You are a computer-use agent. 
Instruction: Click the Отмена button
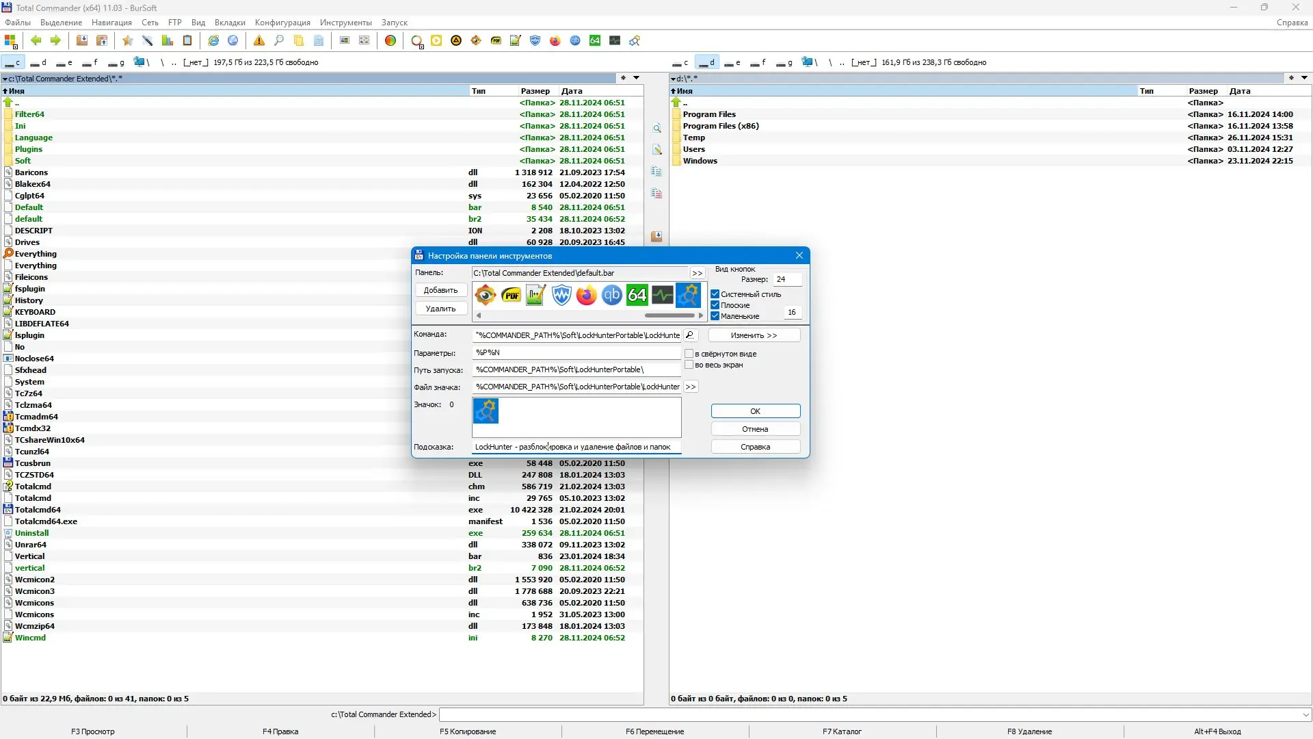[x=755, y=429]
